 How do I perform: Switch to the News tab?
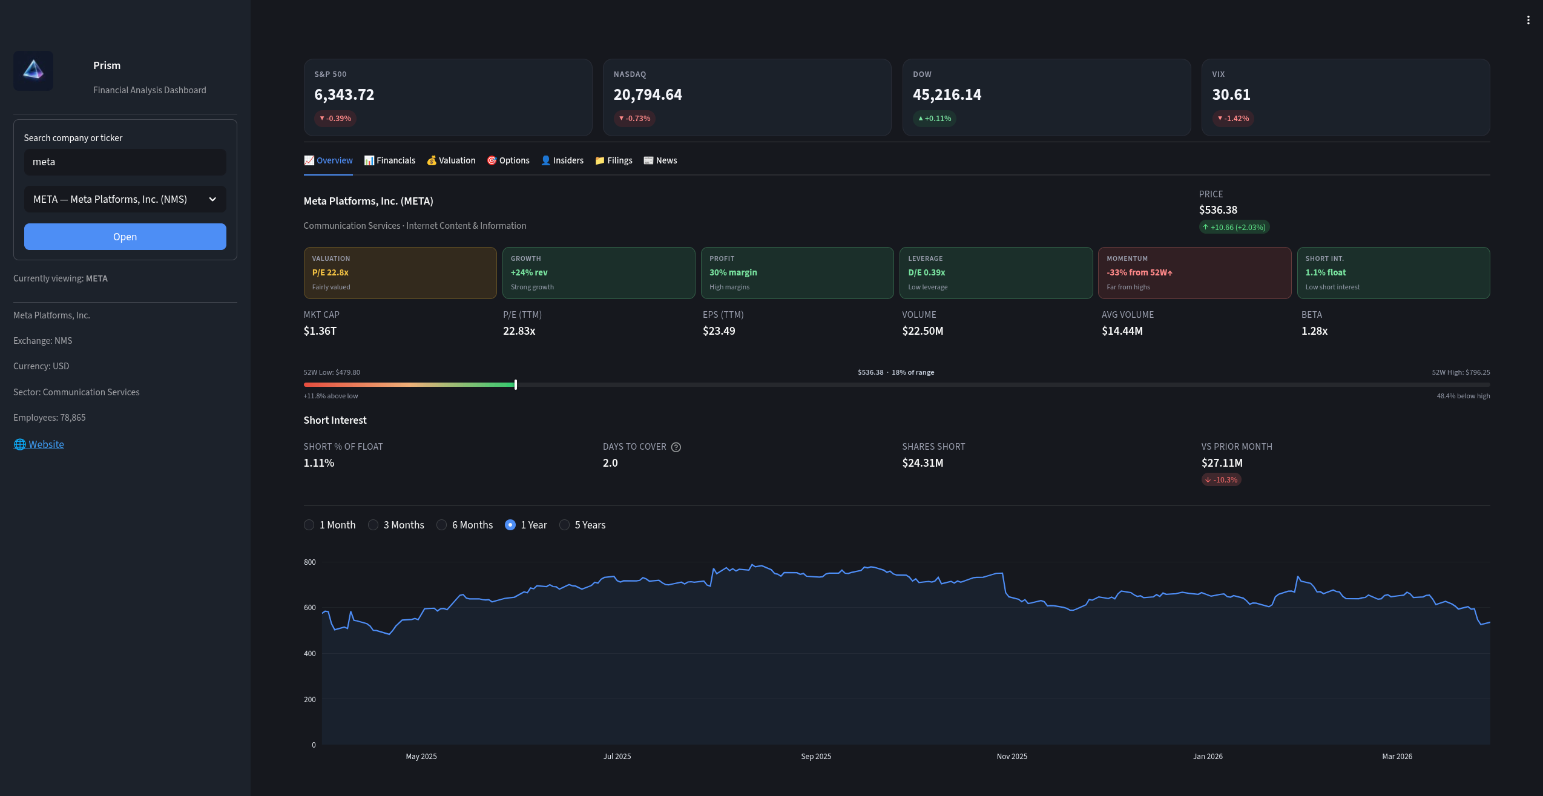point(660,160)
